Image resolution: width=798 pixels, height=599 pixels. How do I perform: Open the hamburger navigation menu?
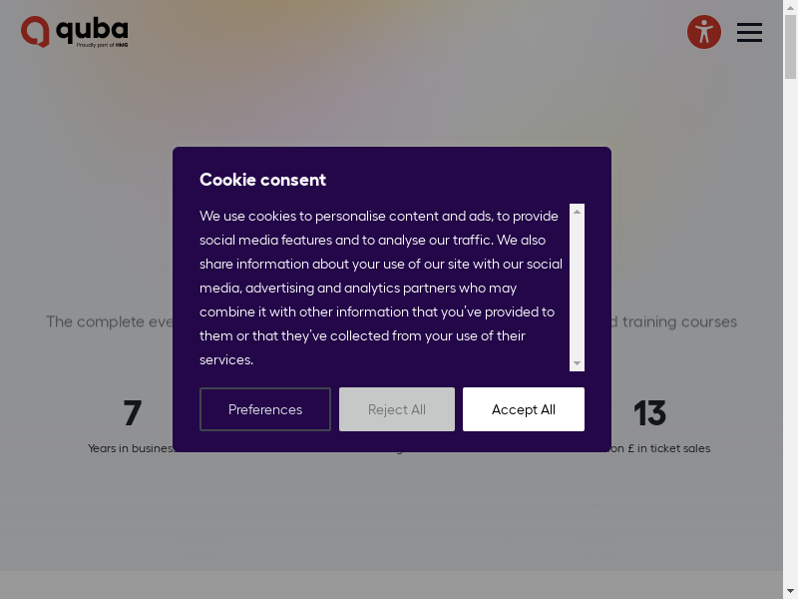749,33
